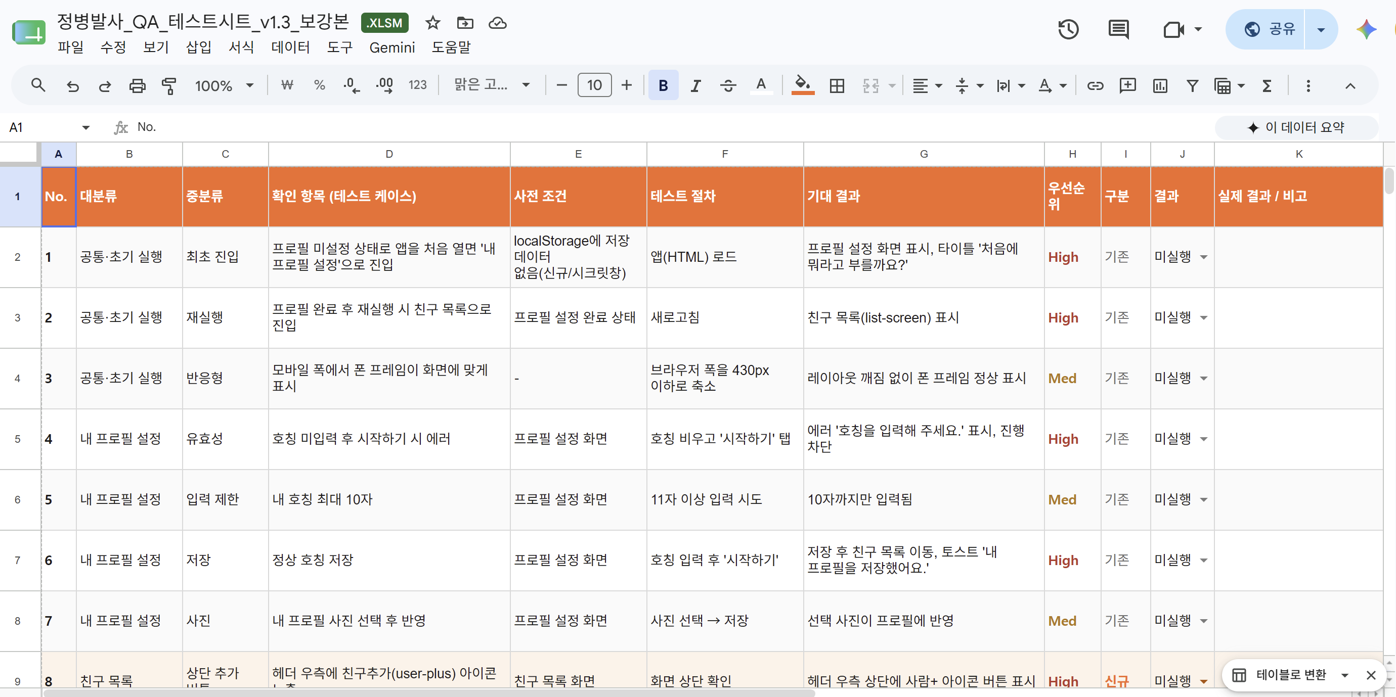Image resolution: width=1396 pixels, height=697 pixels.
Task: Dismiss the table conversion popup
Action: pyautogui.click(x=1371, y=675)
